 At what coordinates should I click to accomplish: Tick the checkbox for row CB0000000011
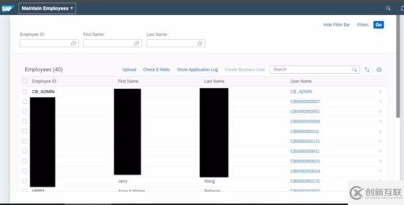(x=25, y=151)
